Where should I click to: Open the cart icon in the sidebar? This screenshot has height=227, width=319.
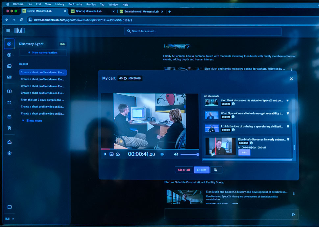[9, 128]
